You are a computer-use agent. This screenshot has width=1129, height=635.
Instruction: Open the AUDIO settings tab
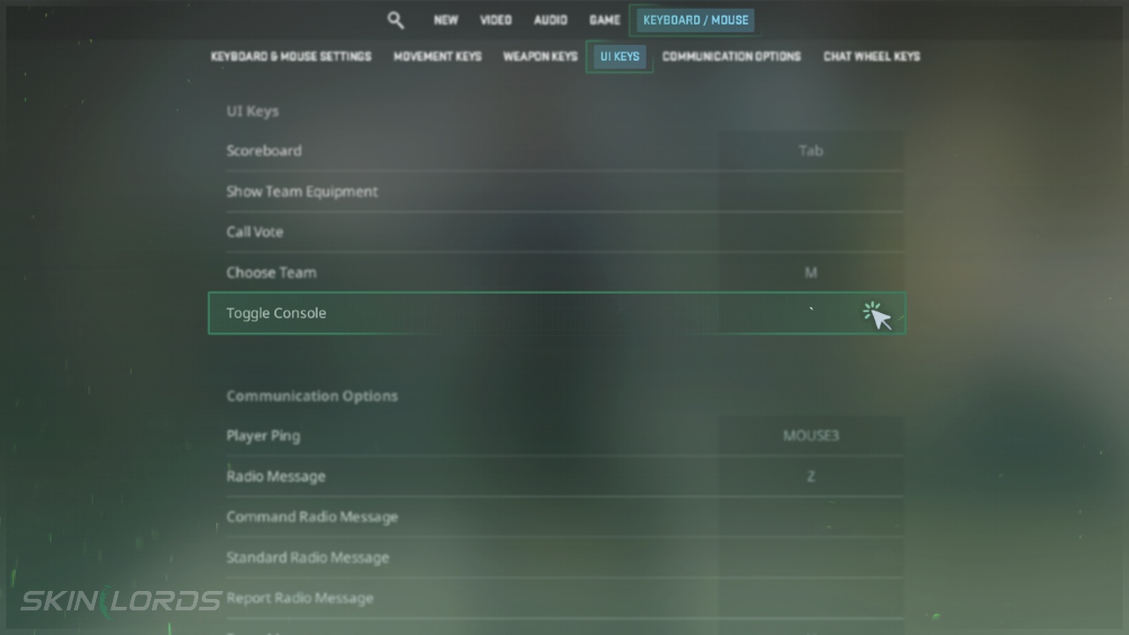[x=550, y=20]
